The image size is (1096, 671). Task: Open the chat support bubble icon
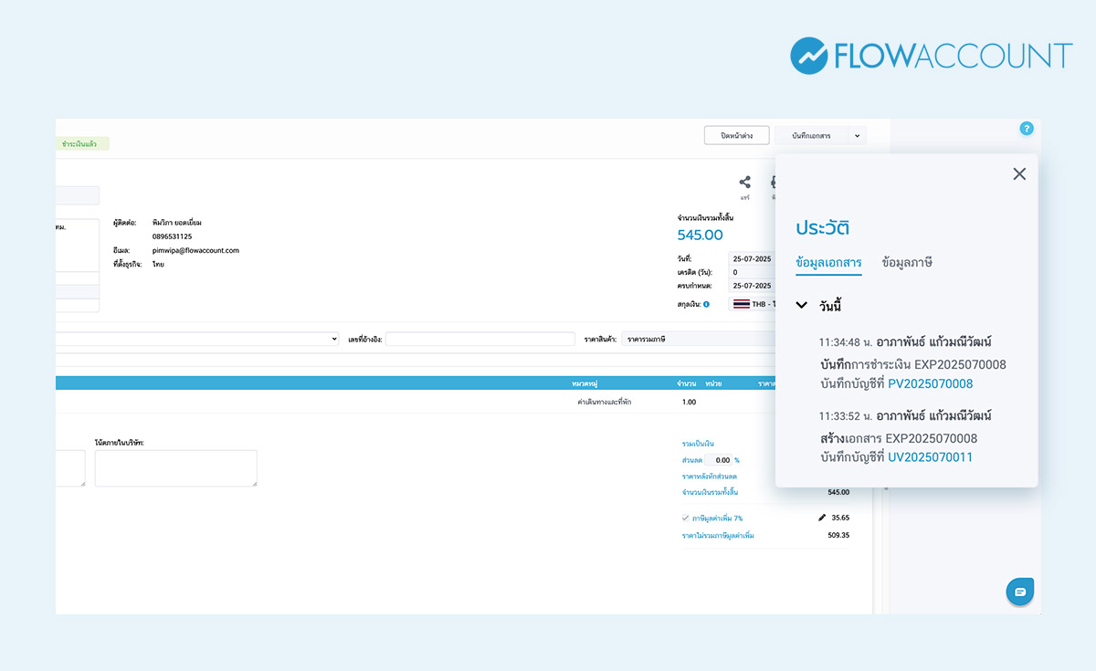tap(1019, 592)
